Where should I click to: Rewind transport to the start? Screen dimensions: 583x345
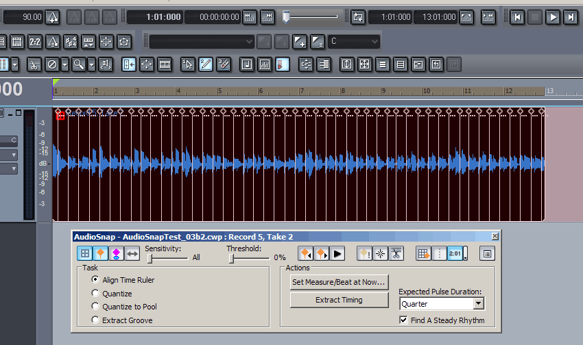(518, 17)
